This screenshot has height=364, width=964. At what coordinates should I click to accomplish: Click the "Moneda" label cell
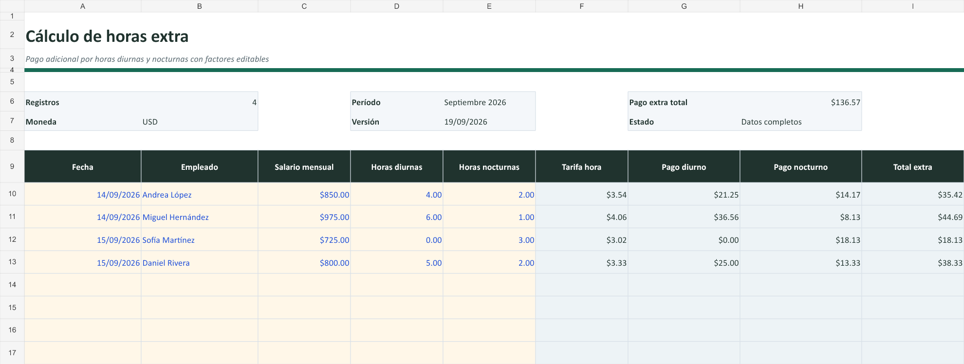[x=83, y=122]
